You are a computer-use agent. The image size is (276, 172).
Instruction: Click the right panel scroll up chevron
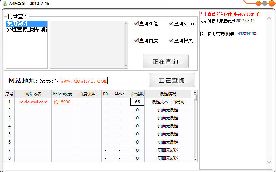coord(269,18)
